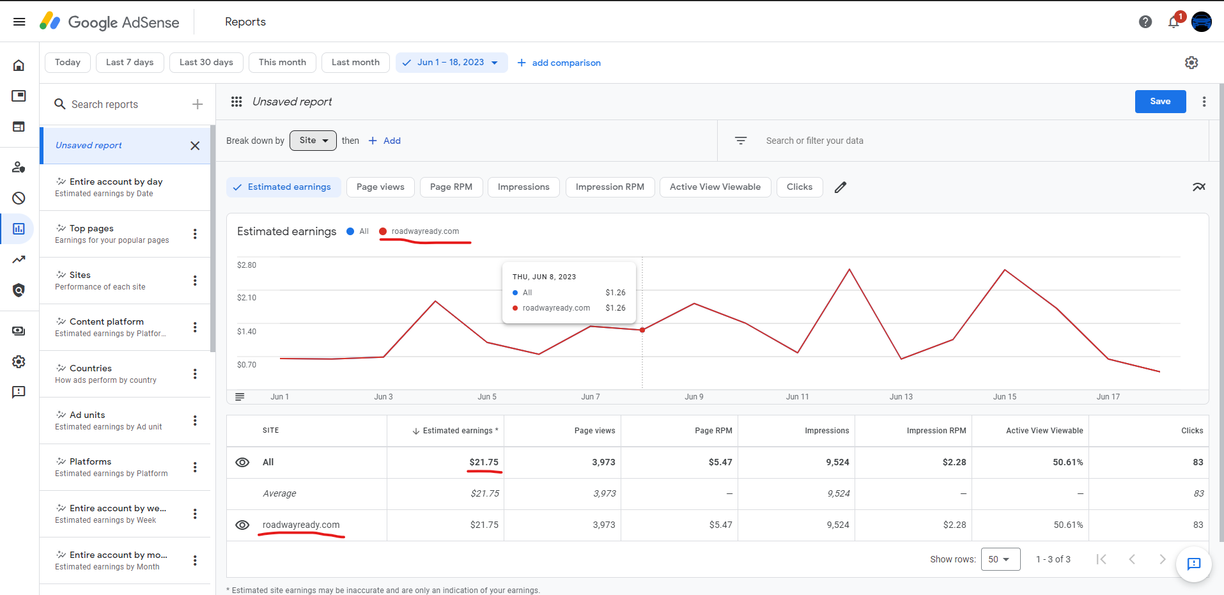
Task: Switch chart type icon
Action: pyautogui.click(x=1198, y=187)
